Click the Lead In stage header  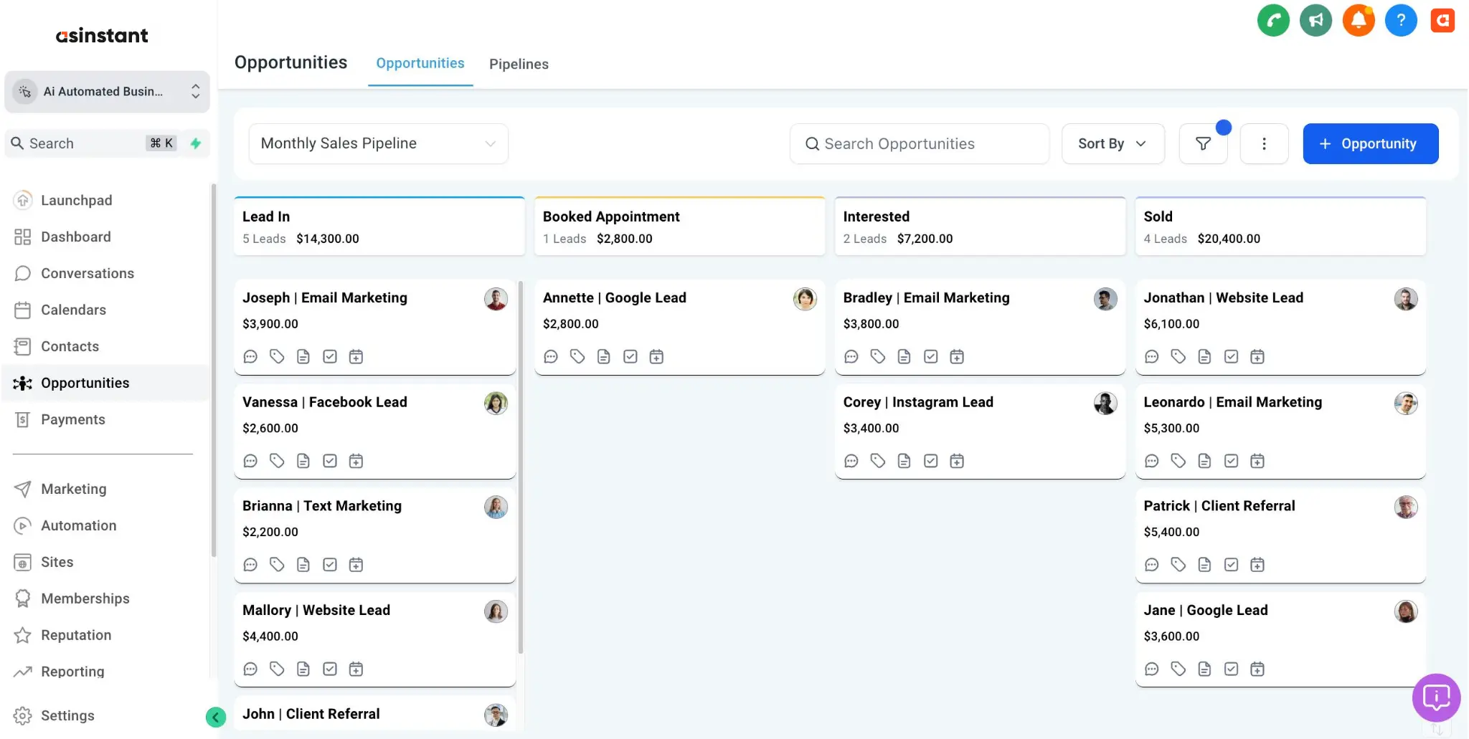[379, 227]
